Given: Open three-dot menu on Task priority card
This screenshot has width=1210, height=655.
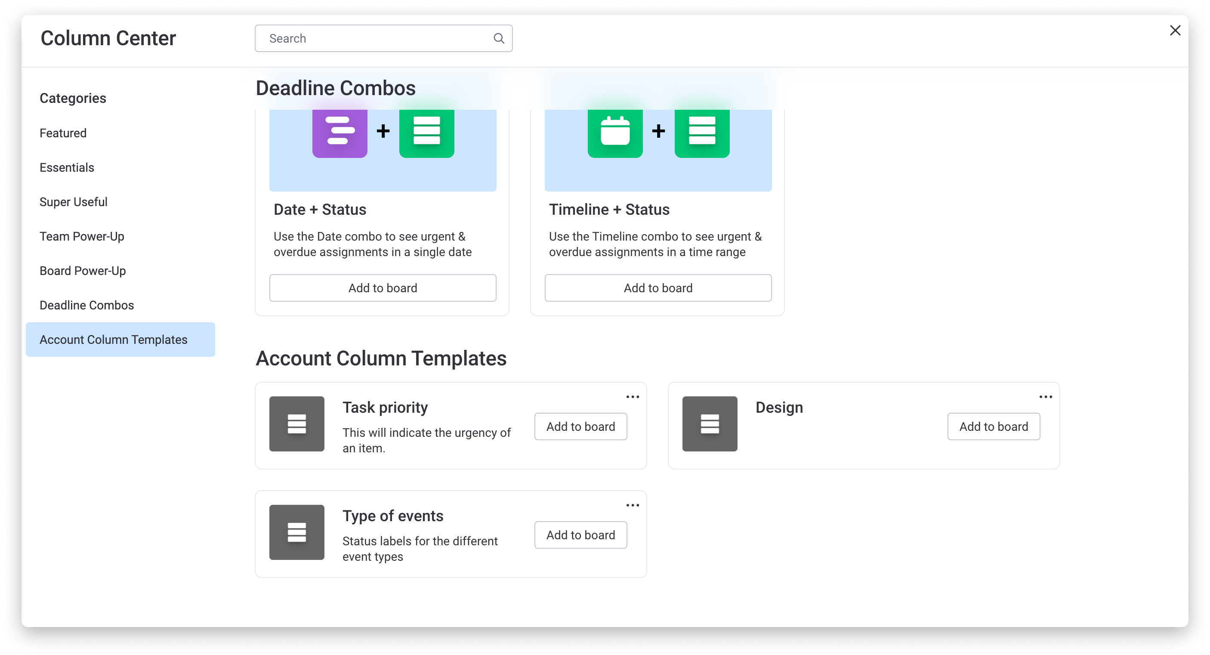Looking at the screenshot, I should [x=632, y=397].
